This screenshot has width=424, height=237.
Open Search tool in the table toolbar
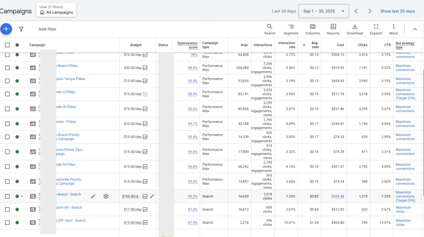[x=270, y=29]
